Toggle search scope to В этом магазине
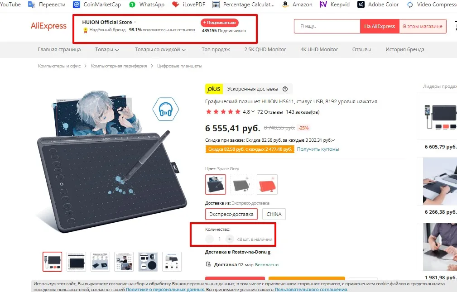The height and width of the screenshot is (292, 457). [x=423, y=26]
